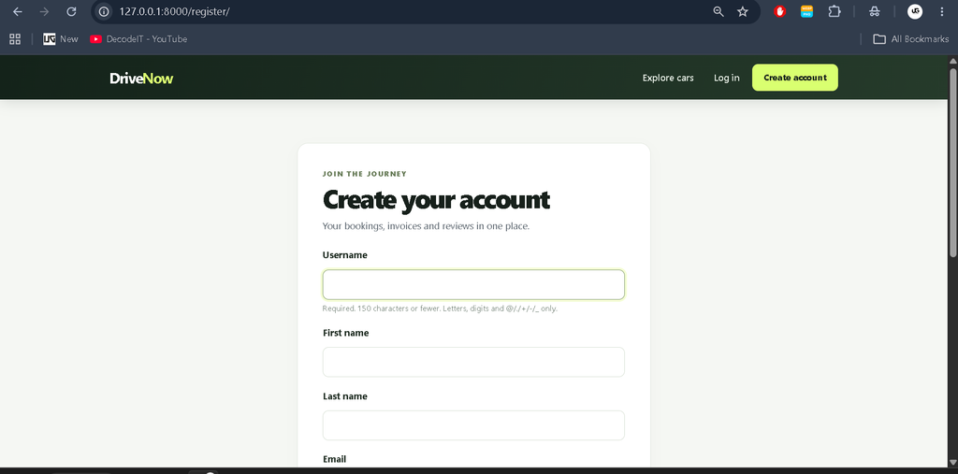
Task: Click the page vertical scrollbar thumb
Action: point(951,162)
